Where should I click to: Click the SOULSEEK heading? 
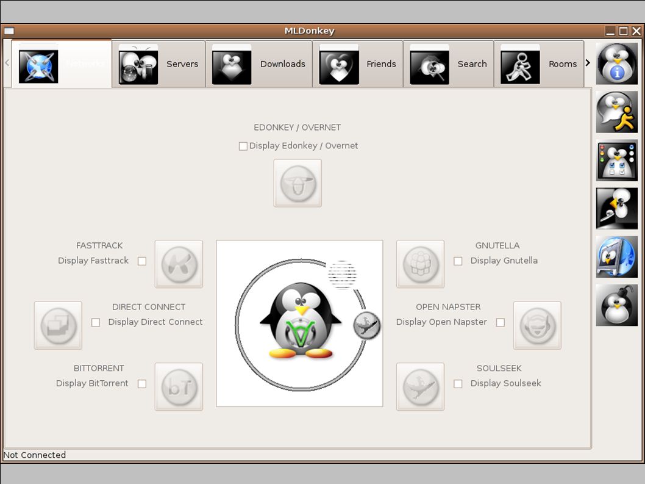[x=499, y=368]
